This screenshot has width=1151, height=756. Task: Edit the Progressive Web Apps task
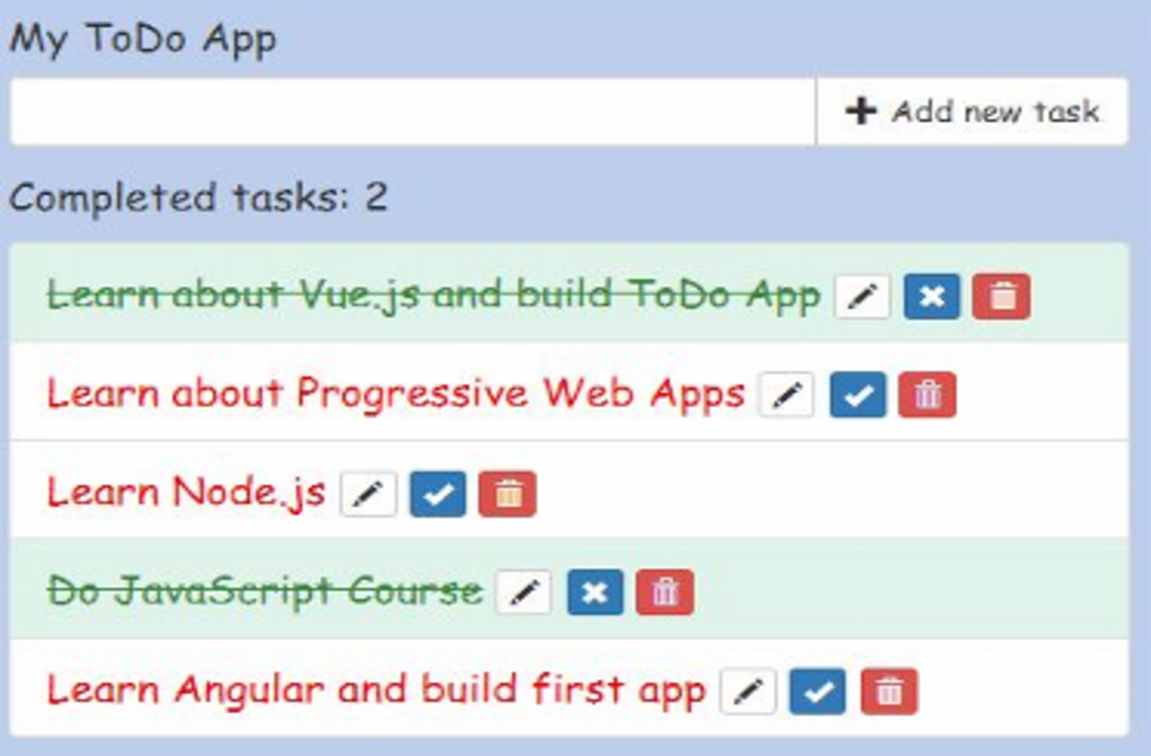pos(786,395)
